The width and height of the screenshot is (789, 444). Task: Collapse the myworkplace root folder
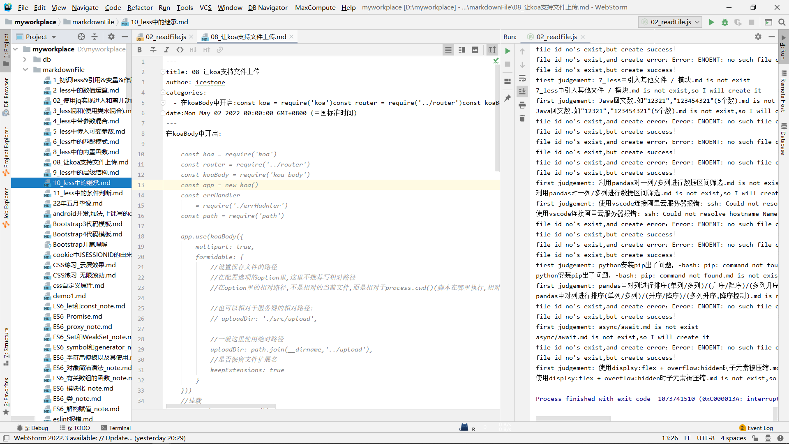[16, 49]
